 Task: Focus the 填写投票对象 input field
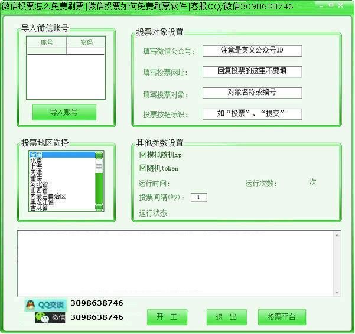[x=252, y=93]
